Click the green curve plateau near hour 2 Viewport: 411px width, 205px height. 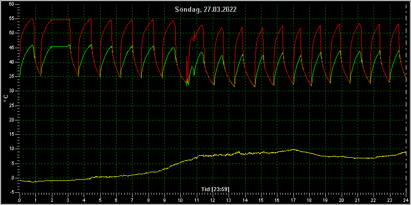[x=60, y=46]
